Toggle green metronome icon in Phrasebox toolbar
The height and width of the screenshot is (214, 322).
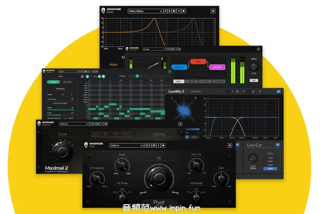point(87,76)
